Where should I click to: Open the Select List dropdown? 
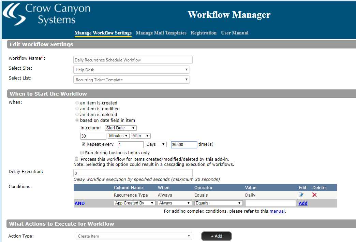point(132,80)
